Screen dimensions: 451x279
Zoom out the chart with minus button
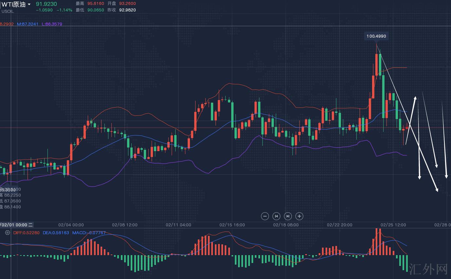(265, 216)
